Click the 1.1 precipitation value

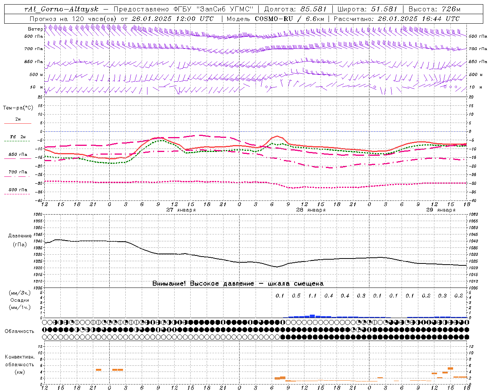pos(312,296)
